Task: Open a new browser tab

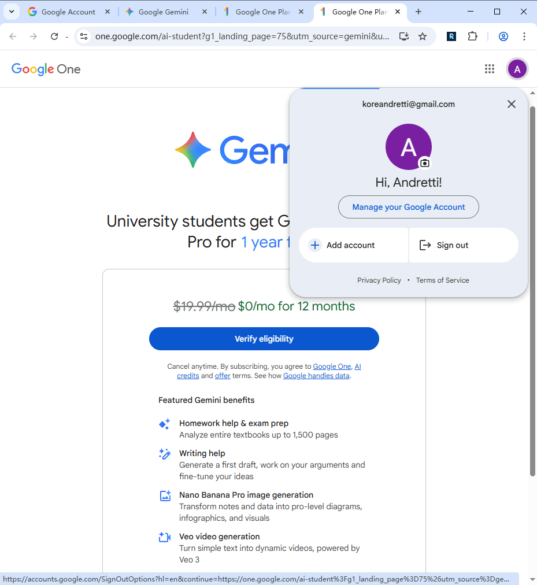Action: [419, 12]
